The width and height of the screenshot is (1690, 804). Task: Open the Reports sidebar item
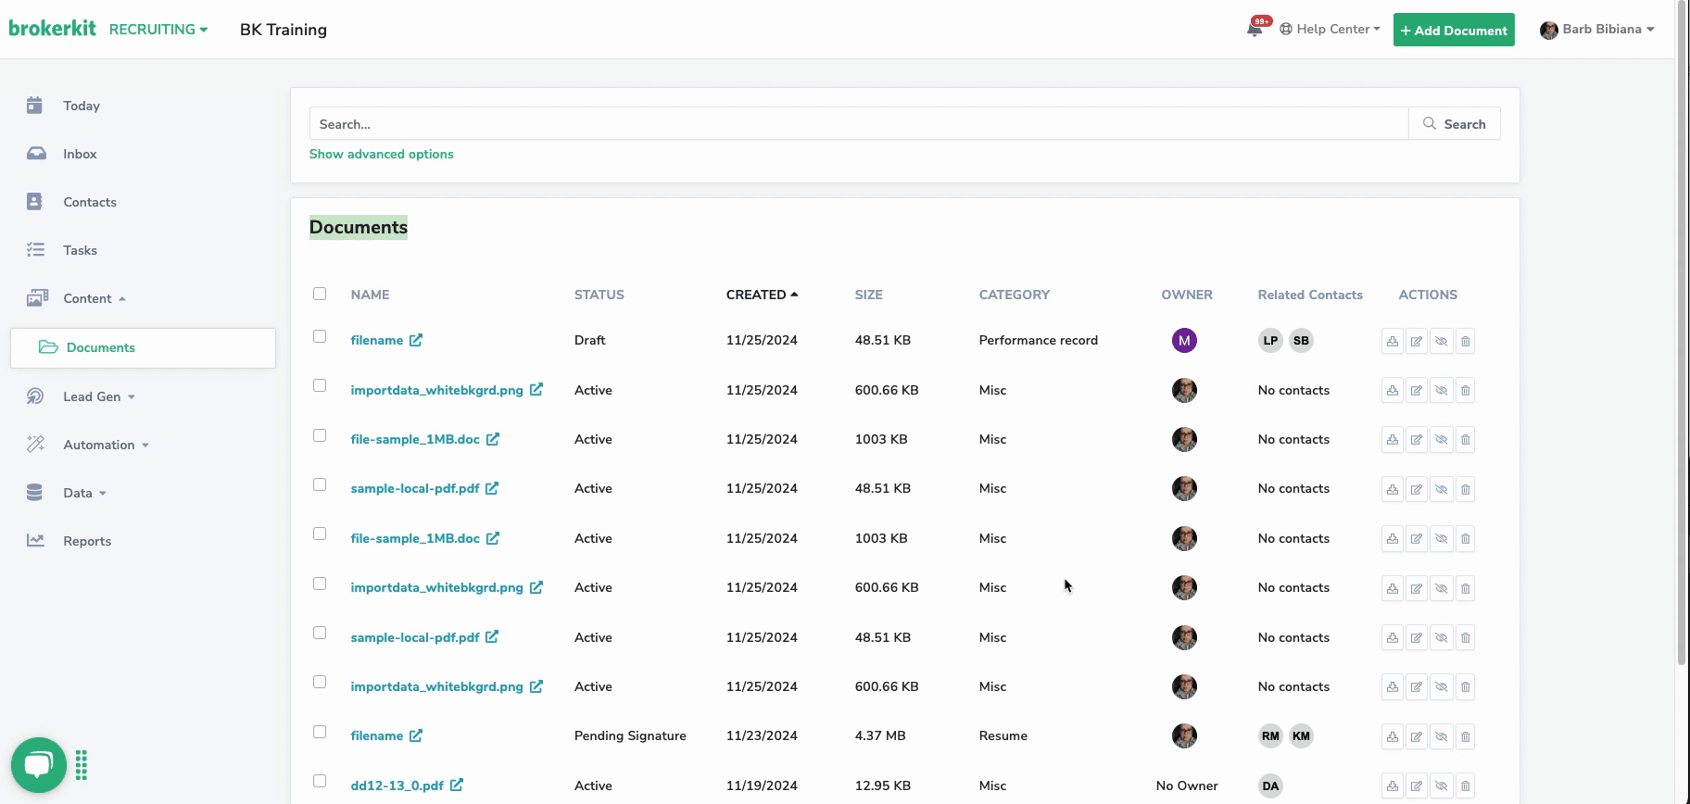(x=87, y=541)
